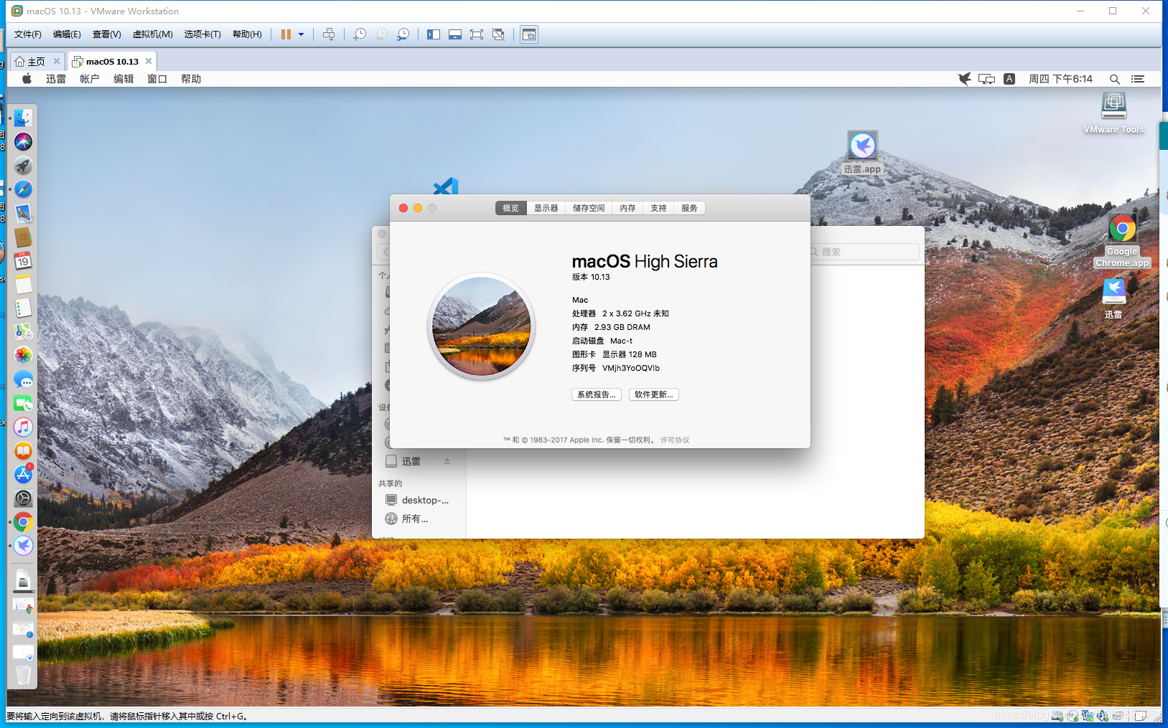Image resolution: width=1168 pixels, height=728 pixels.
Task: Open the dropdown arrow beside the pause button
Action: 301,34
